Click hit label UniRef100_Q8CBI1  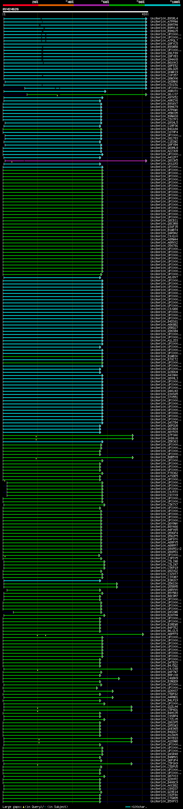[164, 220]
